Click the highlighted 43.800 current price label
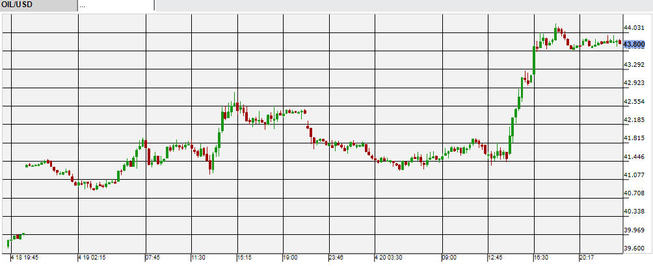The width and height of the screenshot is (653, 268). 634,44
